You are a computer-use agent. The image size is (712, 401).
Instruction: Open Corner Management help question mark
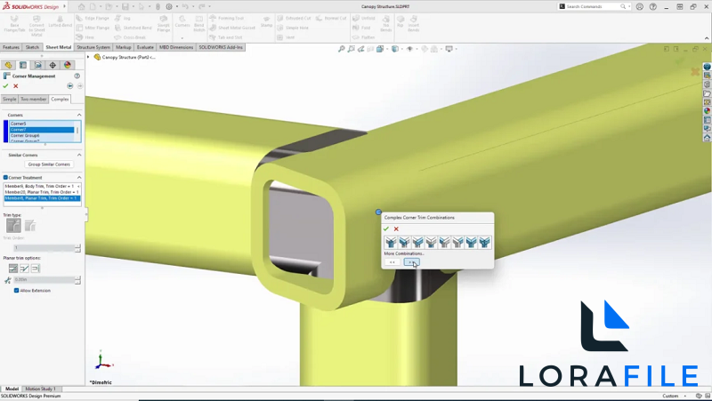pyautogui.click(x=77, y=76)
